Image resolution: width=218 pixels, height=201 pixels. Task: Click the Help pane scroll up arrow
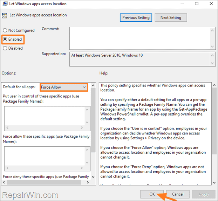click(214, 85)
